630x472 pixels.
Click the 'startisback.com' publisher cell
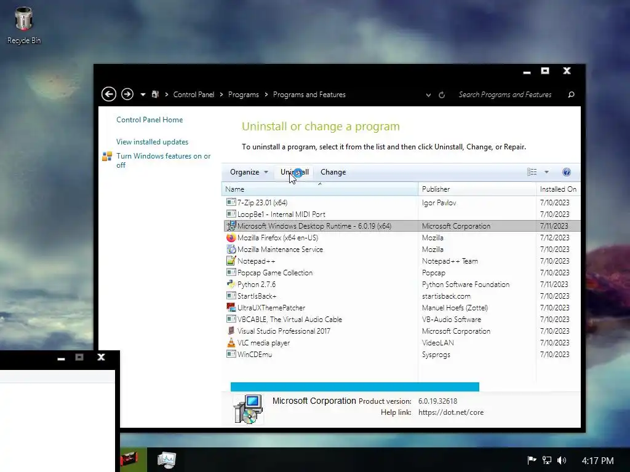coord(446,296)
